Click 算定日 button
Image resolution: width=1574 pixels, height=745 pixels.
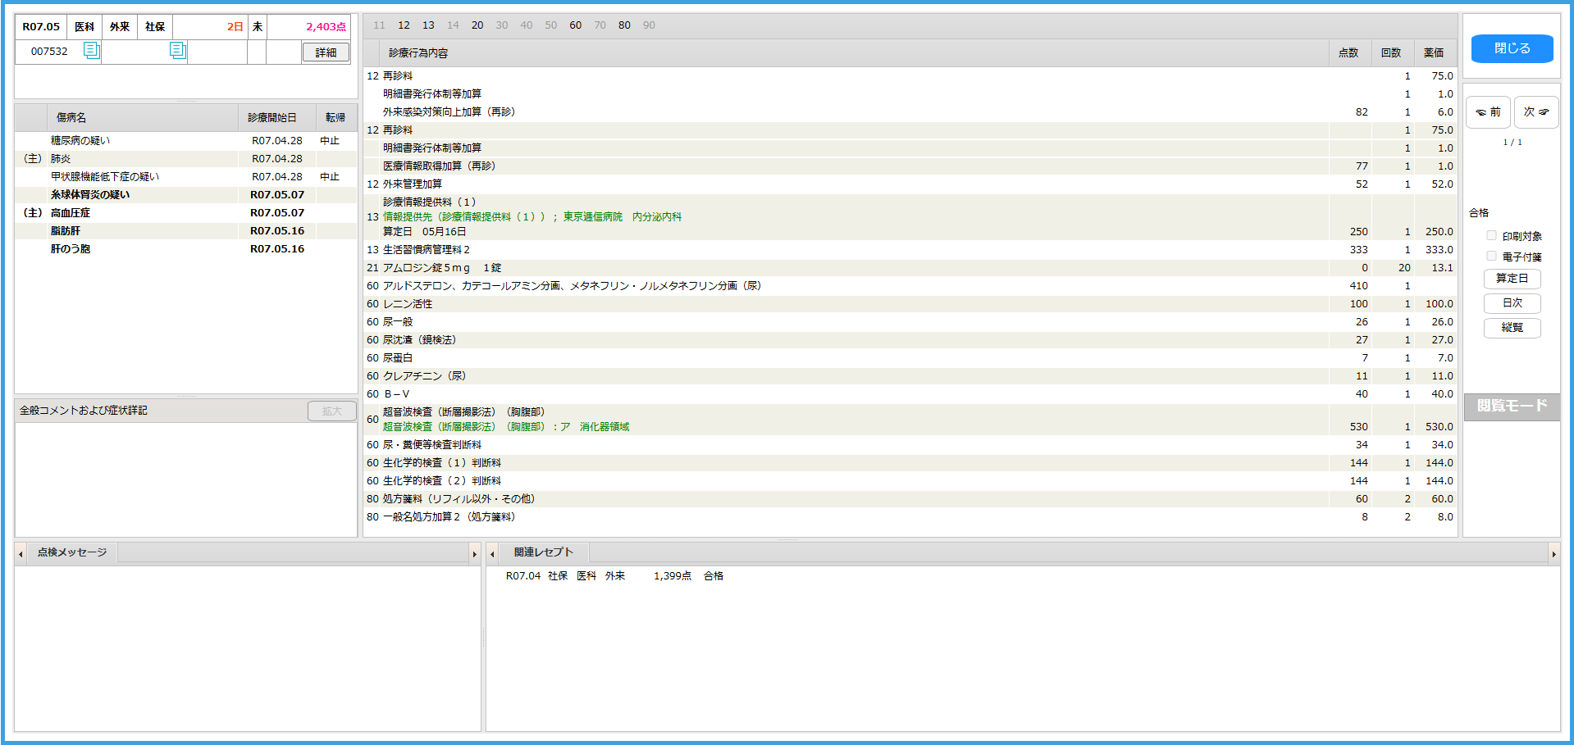(1512, 279)
